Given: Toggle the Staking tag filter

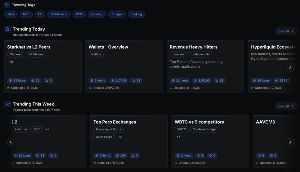Looking at the screenshot, I should [x=136, y=14].
